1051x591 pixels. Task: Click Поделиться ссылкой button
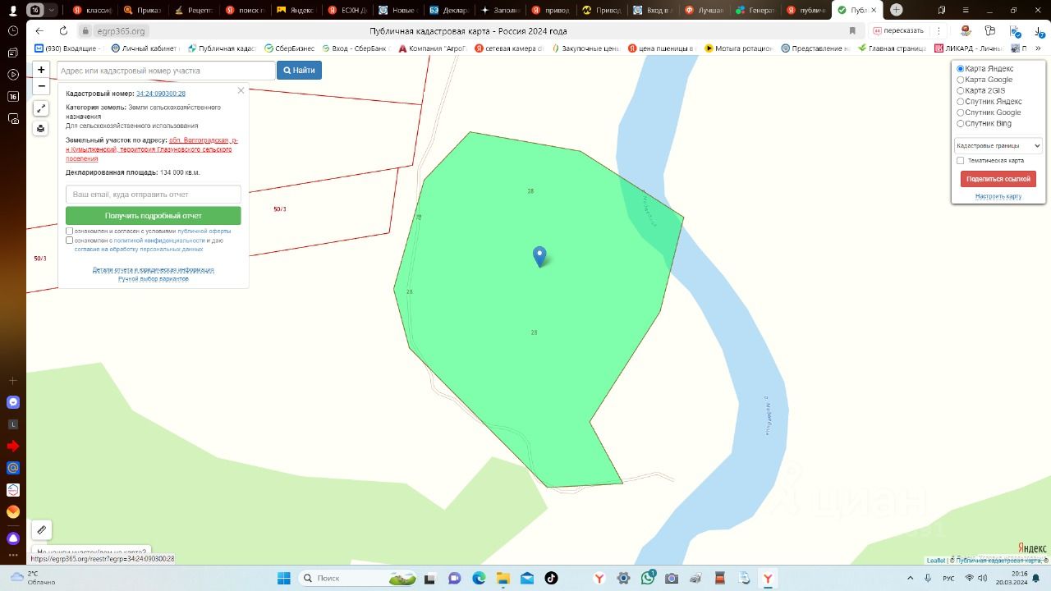pyautogui.click(x=998, y=179)
